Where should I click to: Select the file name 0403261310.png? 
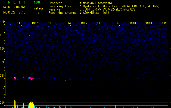[x=14, y=7]
